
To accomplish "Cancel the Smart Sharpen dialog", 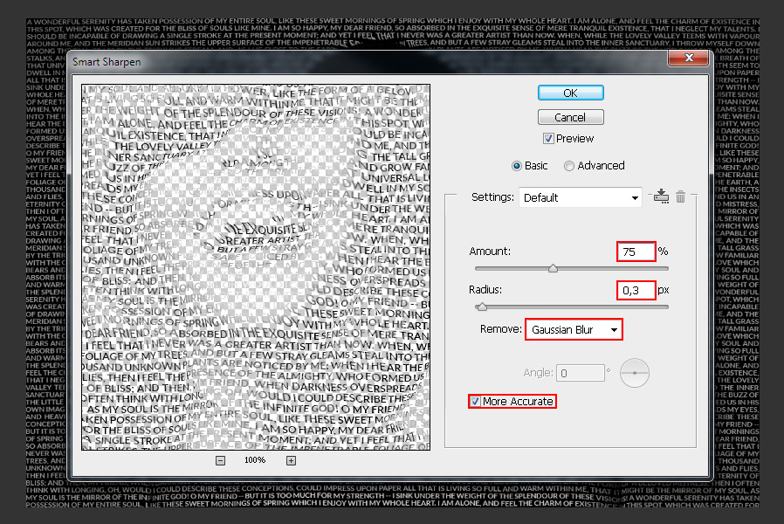I will click(x=570, y=116).
